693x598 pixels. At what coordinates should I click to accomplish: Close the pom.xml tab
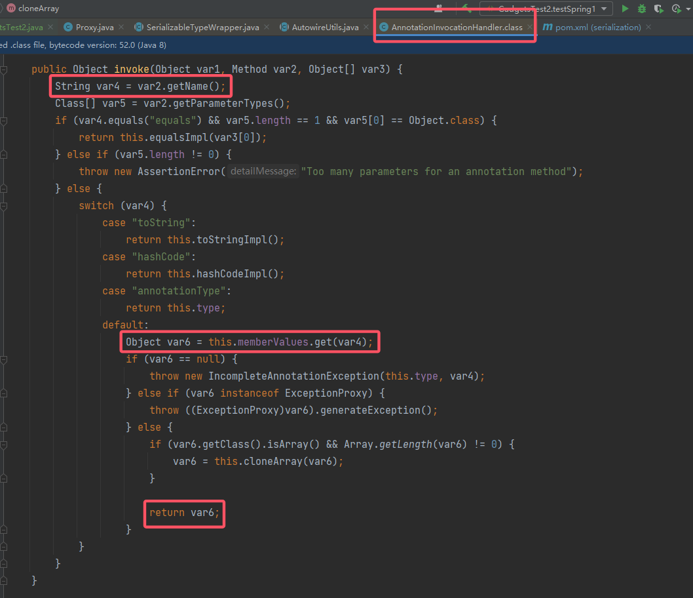point(648,28)
